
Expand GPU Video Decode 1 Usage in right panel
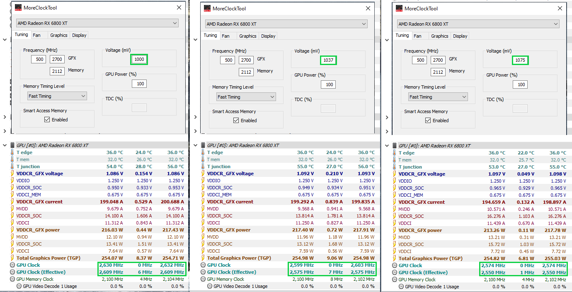point(401,287)
